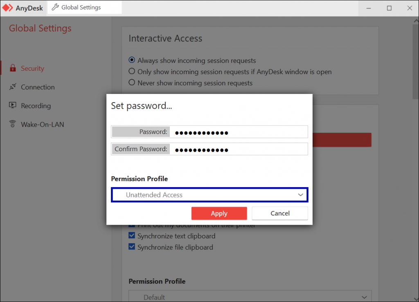Cancel the Set password dialog

click(x=279, y=213)
